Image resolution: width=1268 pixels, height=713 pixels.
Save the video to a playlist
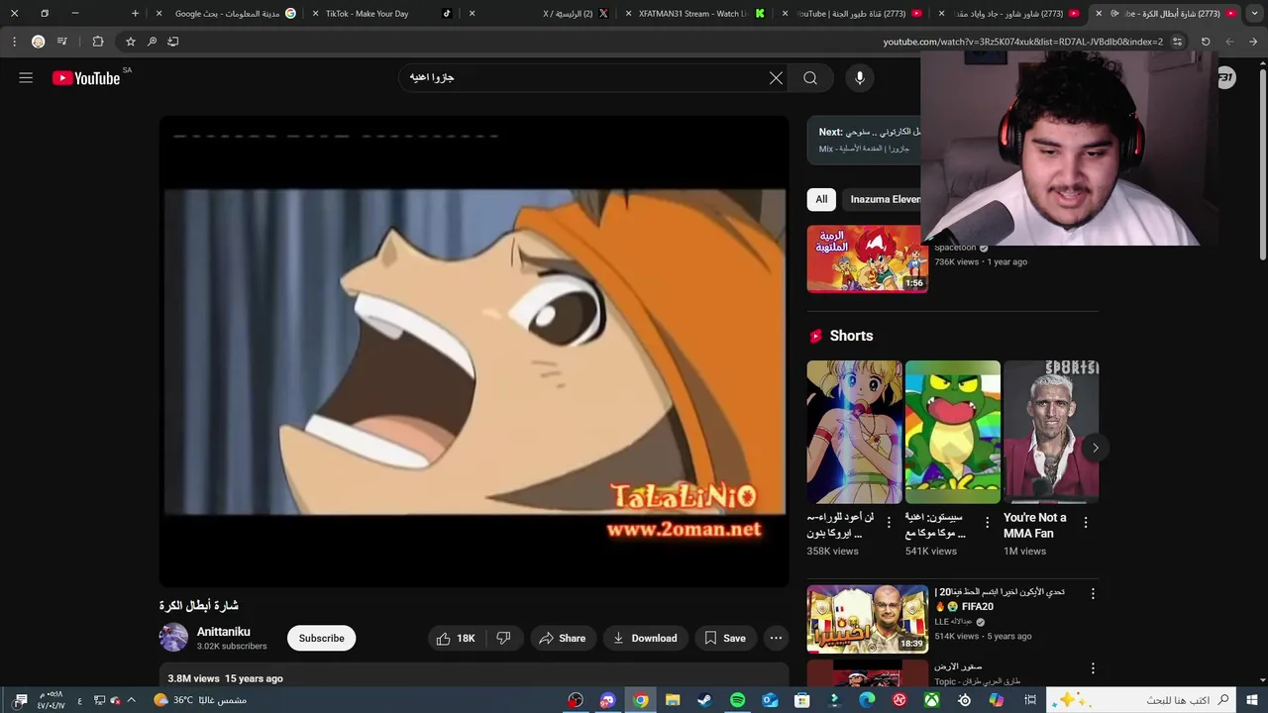725,639
